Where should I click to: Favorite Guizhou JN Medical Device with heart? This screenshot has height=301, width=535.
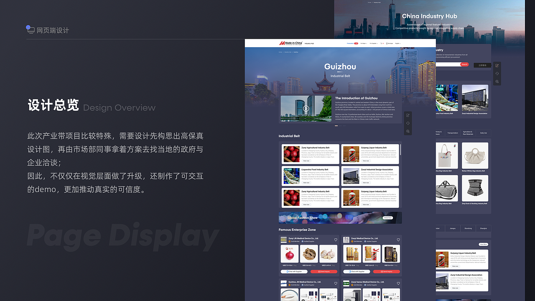coord(336,283)
